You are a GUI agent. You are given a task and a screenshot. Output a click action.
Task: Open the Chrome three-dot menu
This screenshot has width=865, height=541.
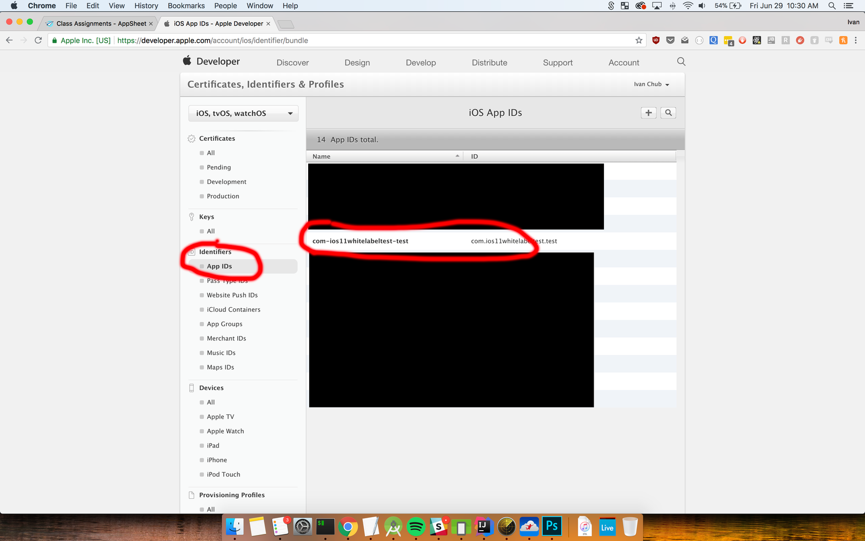[x=855, y=40]
